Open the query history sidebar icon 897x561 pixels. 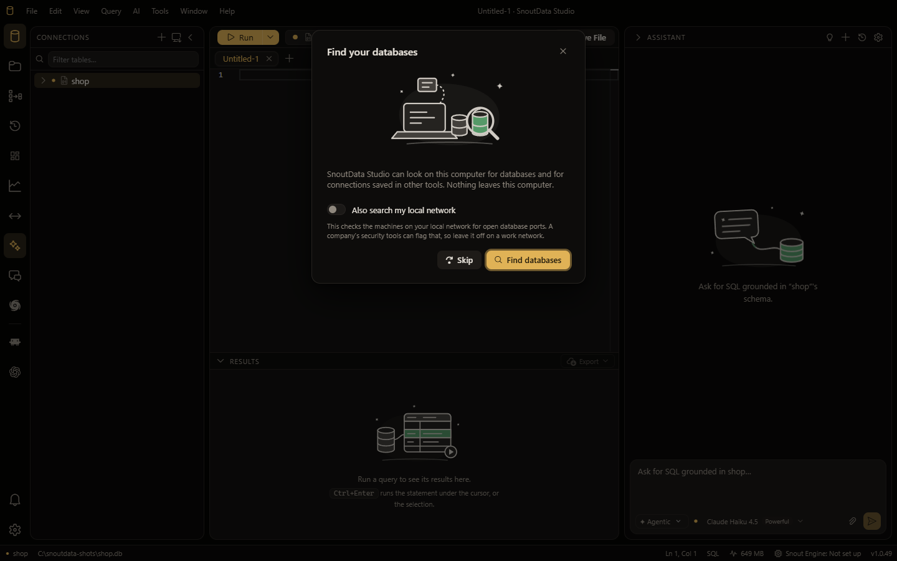coord(15,126)
